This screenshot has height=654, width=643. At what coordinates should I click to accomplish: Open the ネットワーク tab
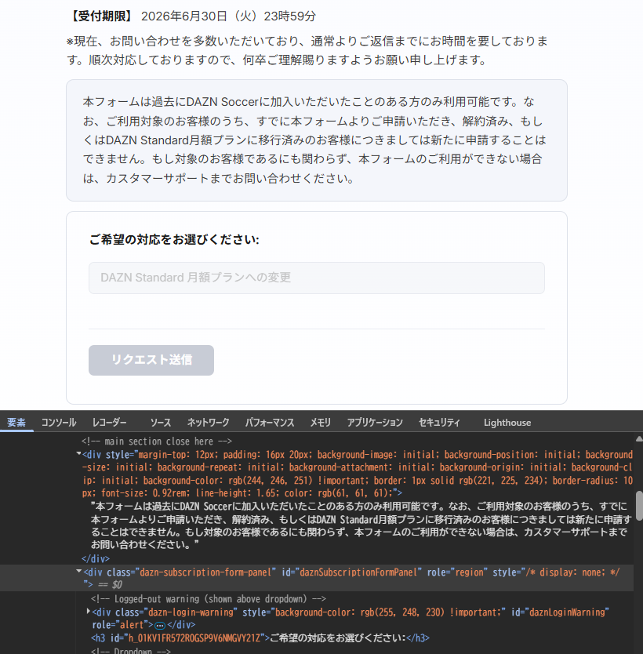coord(208,423)
